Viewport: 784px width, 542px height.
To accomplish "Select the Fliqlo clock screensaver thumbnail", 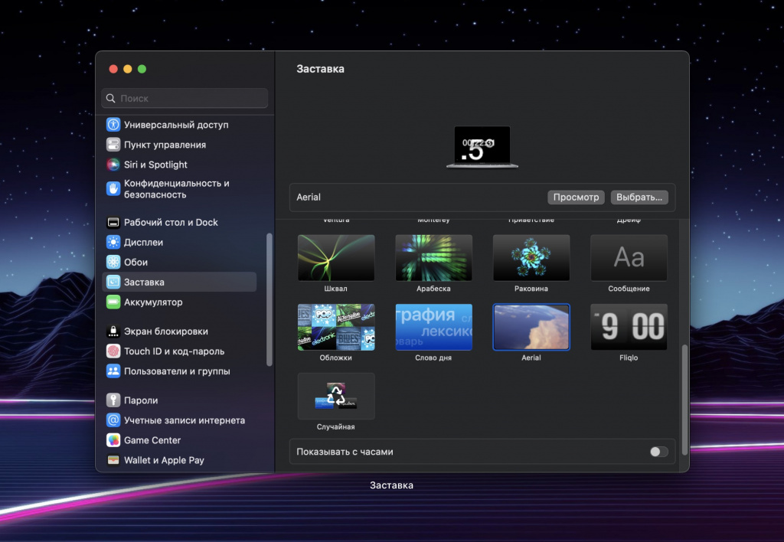I will tap(629, 327).
